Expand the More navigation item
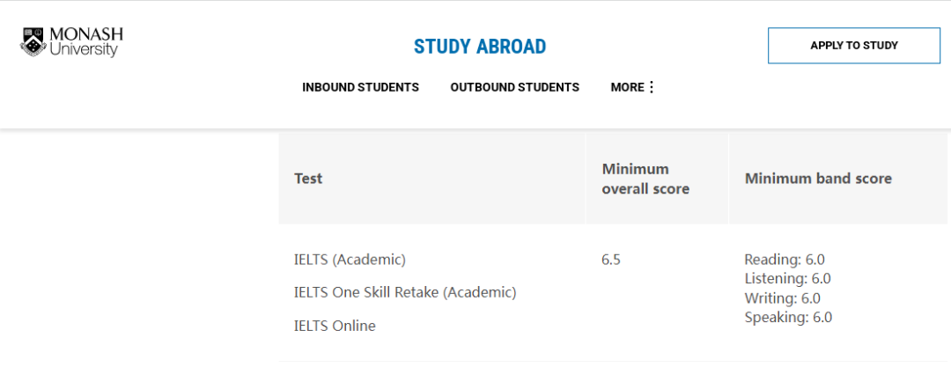 (x=627, y=87)
